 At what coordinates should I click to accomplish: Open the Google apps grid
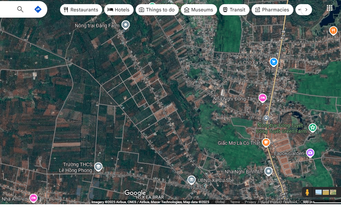[x=330, y=8]
